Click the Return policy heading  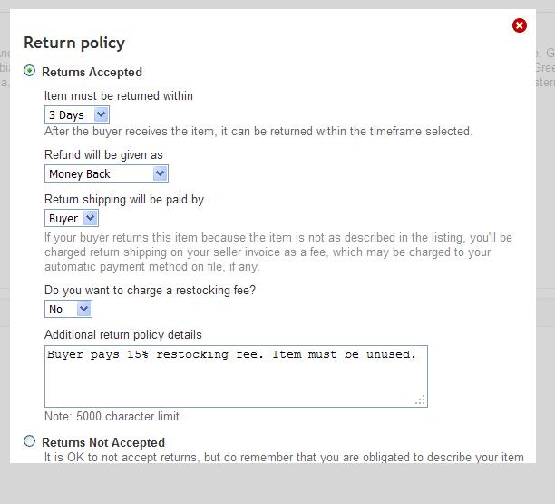coord(74,43)
